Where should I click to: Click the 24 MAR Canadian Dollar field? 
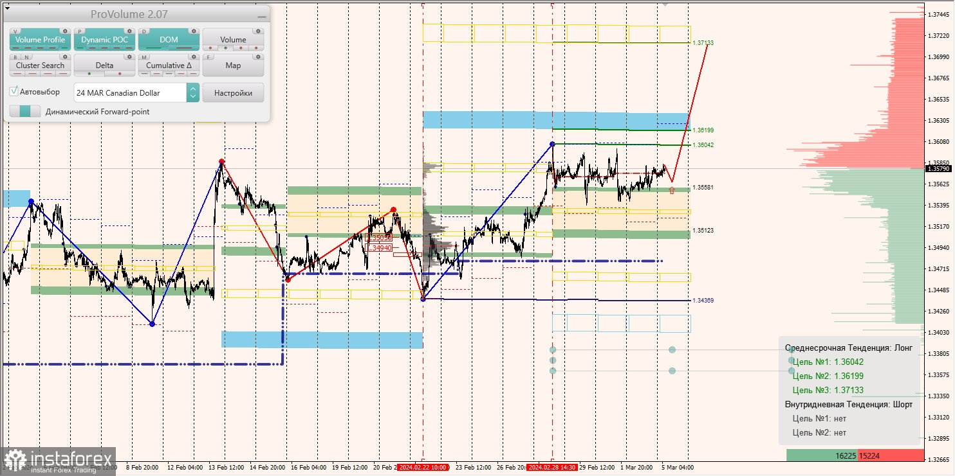pyautogui.click(x=131, y=93)
